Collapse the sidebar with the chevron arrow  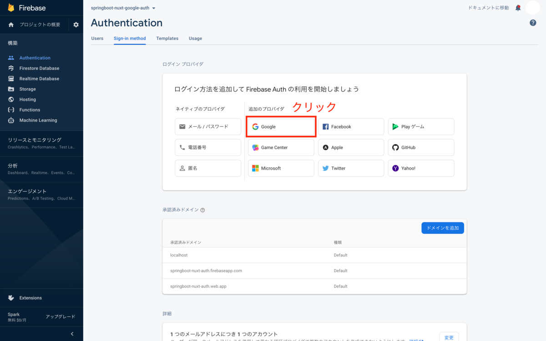coord(72,334)
